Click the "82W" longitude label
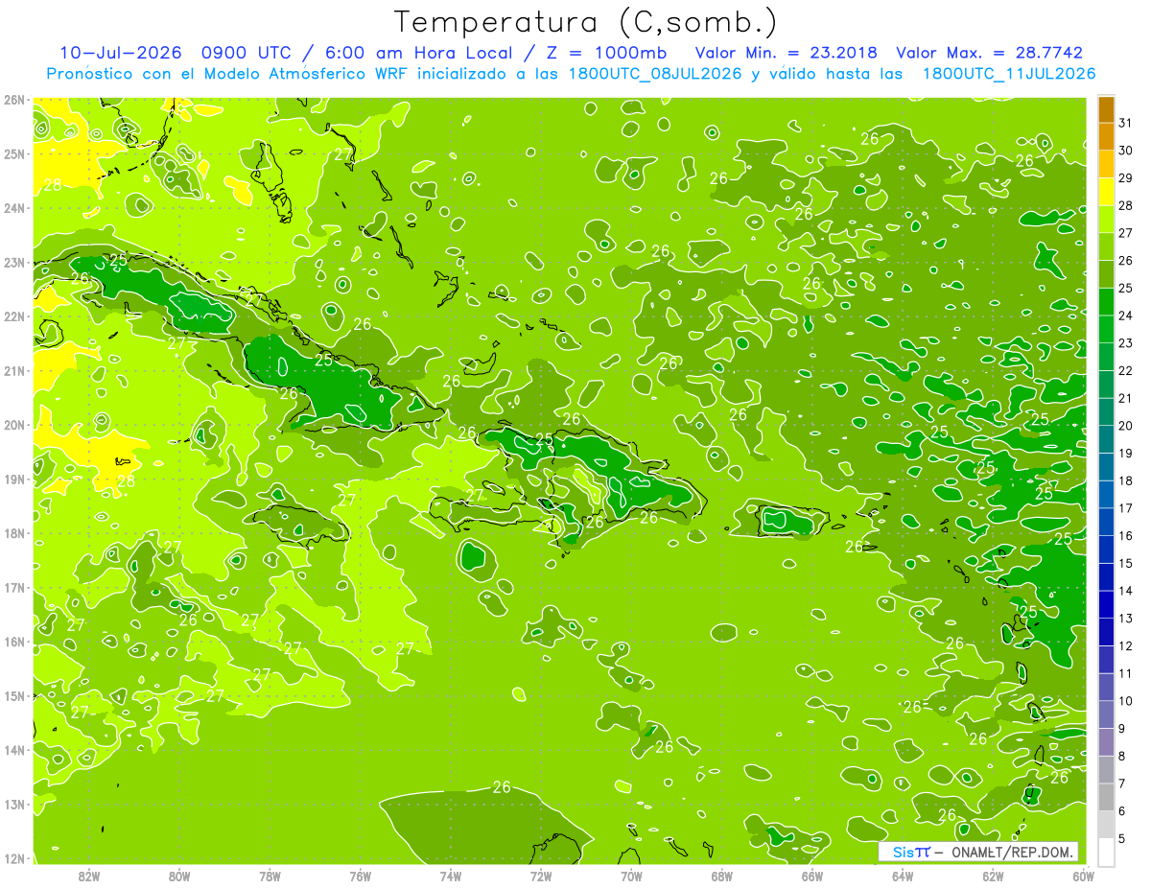 [x=89, y=877]
